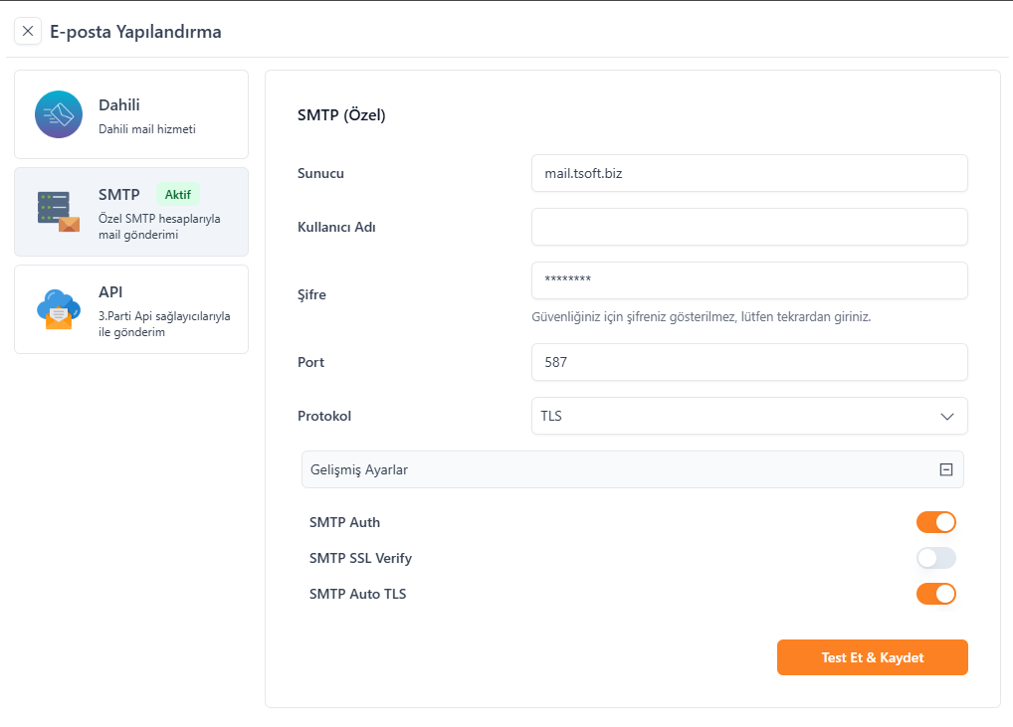
Task: Click into the Şifre password field
Action: click(x=748, y=280)
